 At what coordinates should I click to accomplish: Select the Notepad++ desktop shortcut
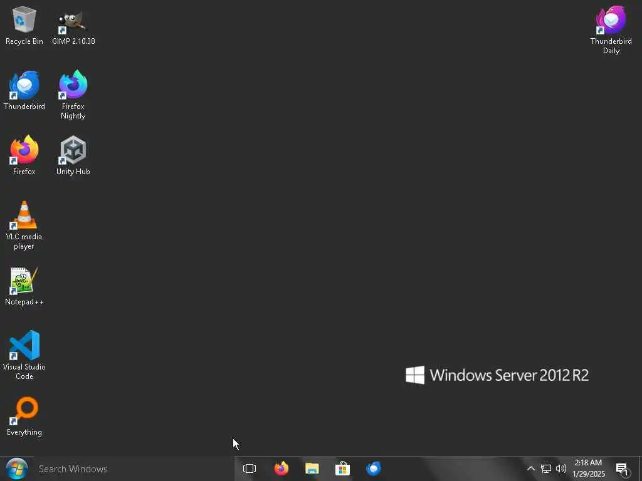24,286
